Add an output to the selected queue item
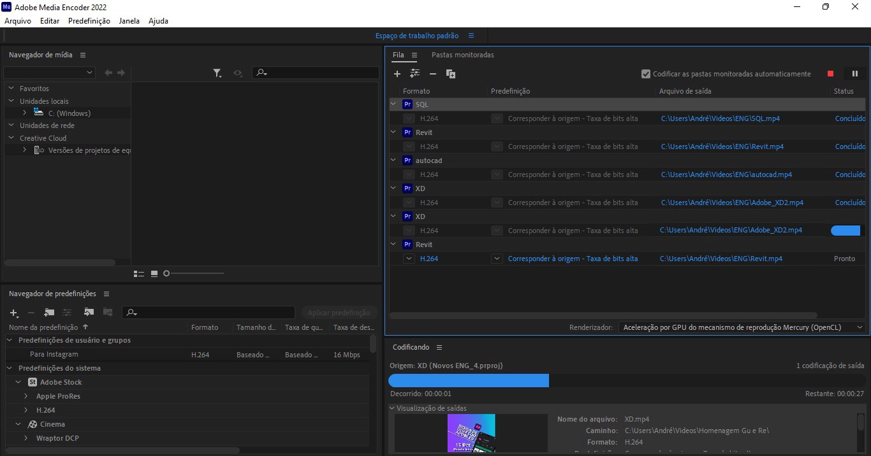Screen dimensions: 871x456 point(415,74)
